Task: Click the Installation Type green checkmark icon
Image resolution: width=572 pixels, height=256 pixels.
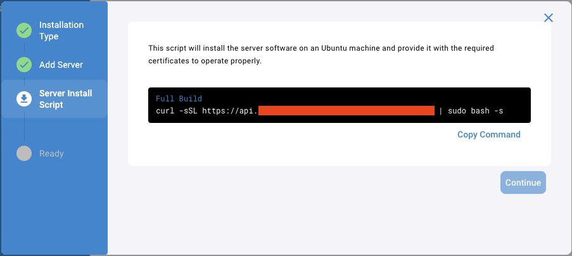Action: [24, 30]
